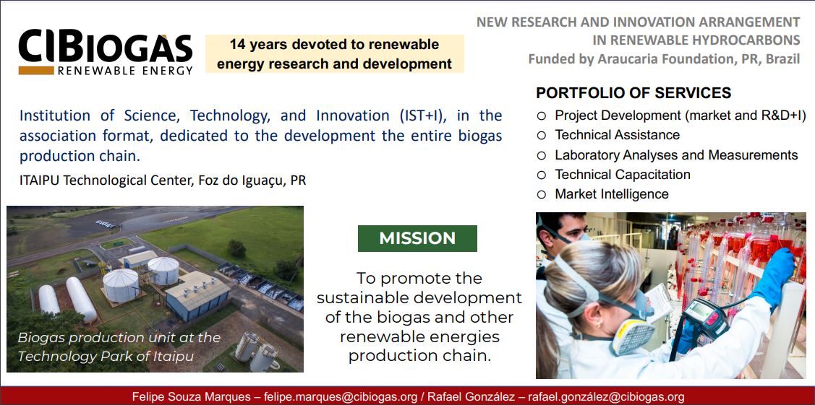Screen dimensions: 815x405
Task: Click the bullet circle beside 'Market Intelligence'
Action: tap(542, 195)
